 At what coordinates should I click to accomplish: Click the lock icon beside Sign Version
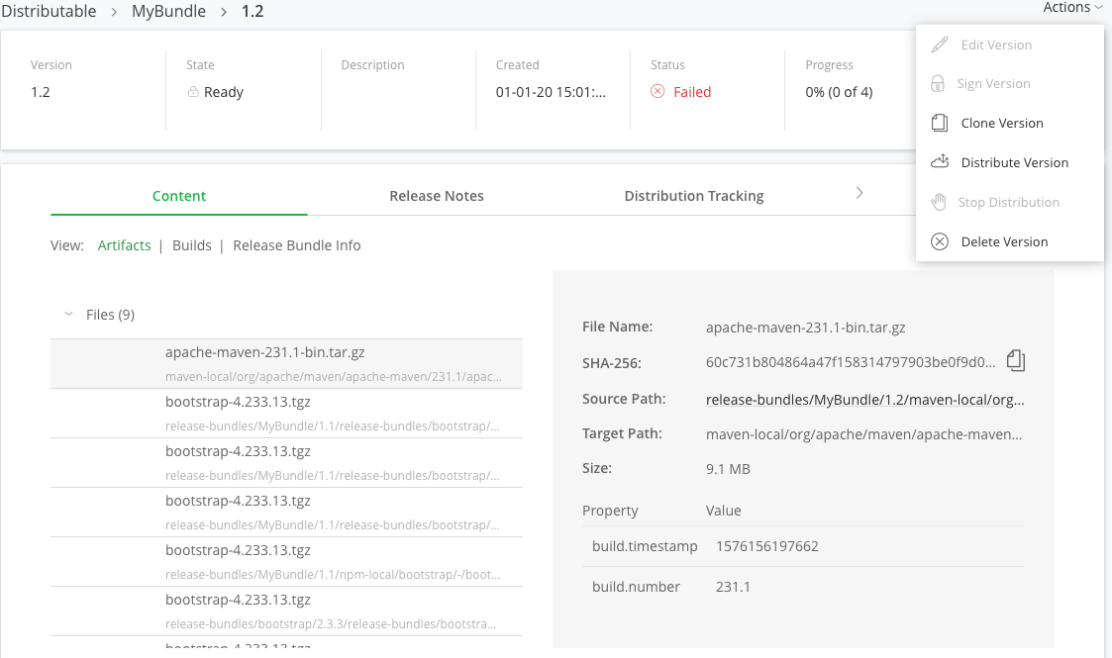pos(938,83)
